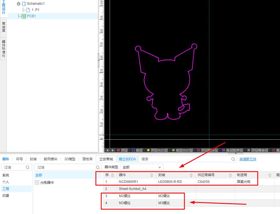Viewport: 280px width, 214px height.
Task: Switch to the 复用模块 library tab
Action: (50, 159)
